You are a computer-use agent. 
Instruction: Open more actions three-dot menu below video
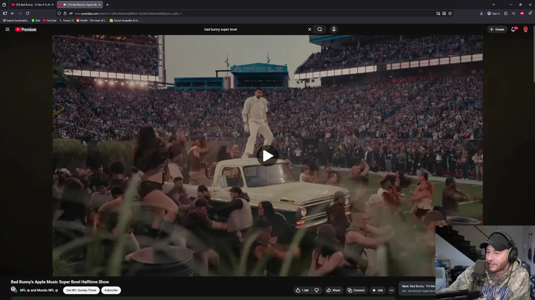pyautogui.click(x=392, y=290)
